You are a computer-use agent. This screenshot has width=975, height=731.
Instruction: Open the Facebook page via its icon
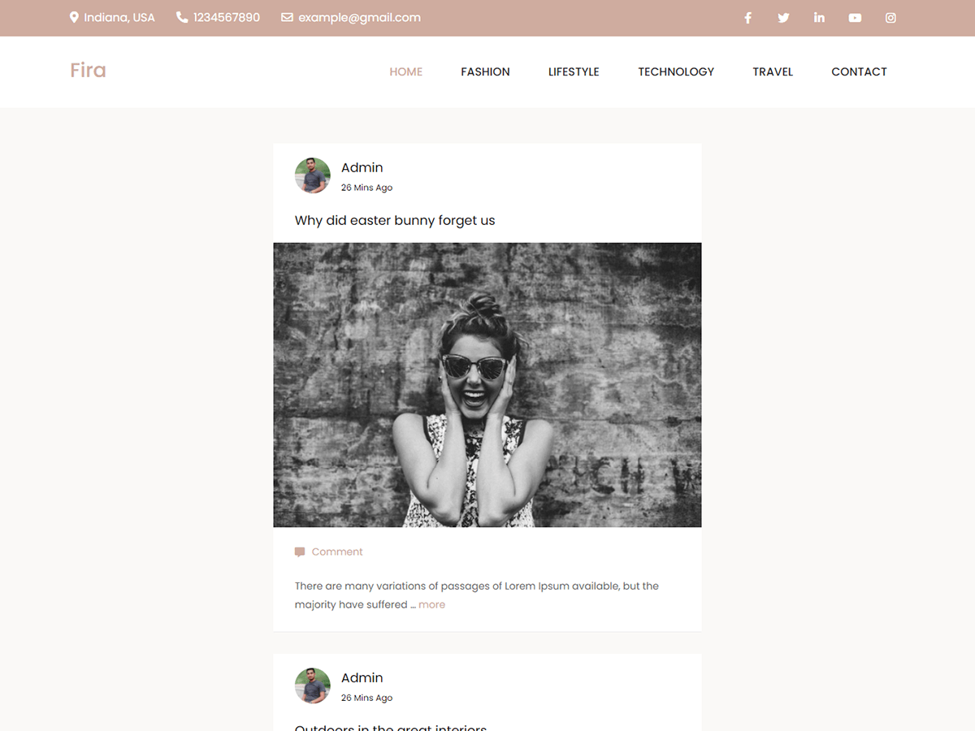[747, 17]
